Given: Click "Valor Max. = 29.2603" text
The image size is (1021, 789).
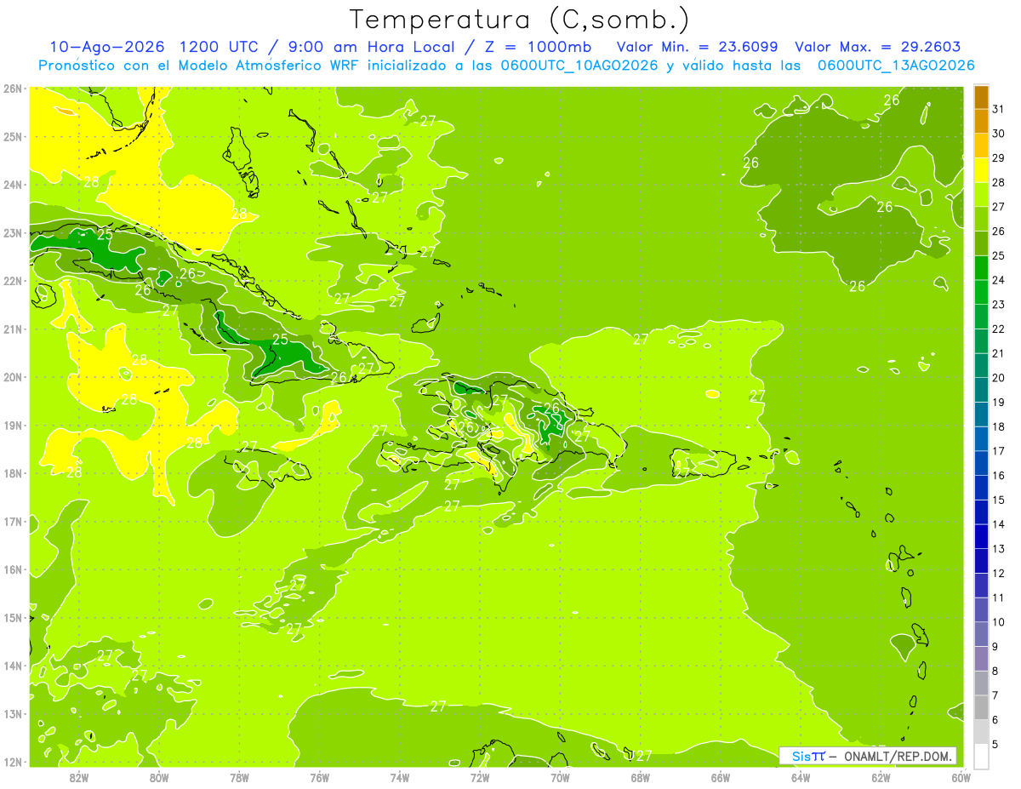Looking at the screenshot, I should tap(878, 47).
